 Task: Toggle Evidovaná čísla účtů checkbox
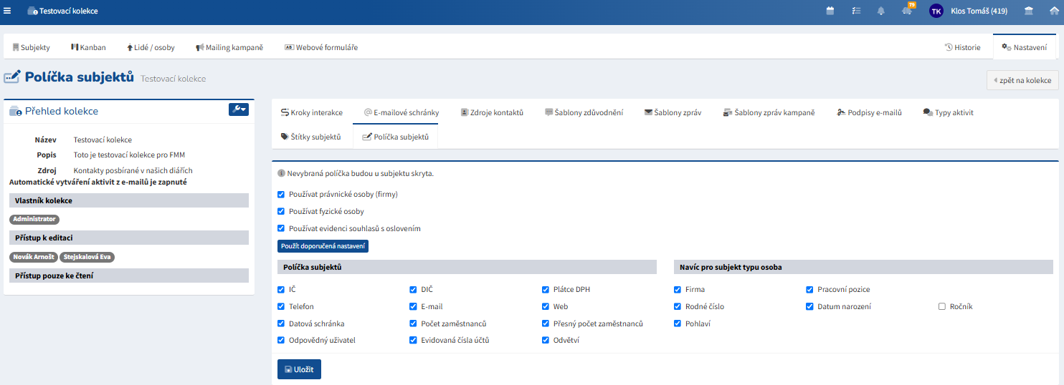point(413,340)
